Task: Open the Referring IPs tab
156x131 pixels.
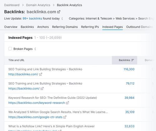Action: [90, 27]
